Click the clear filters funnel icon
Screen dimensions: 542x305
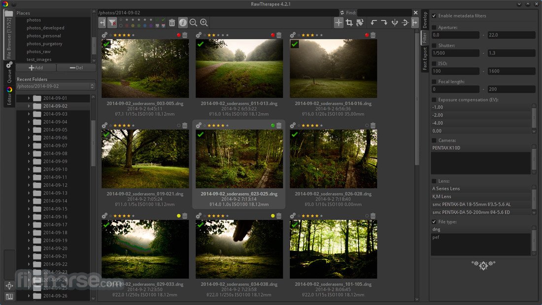(x=112, y=23)
